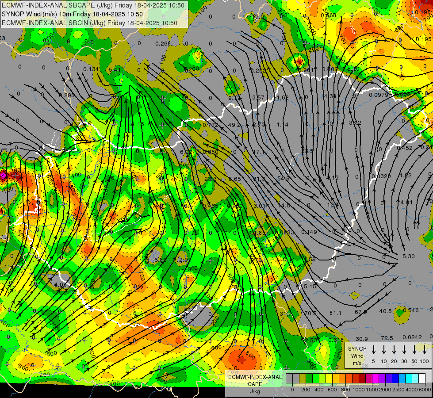
Task: Click the map value 0.772
Action: pyautogui.click(x=211, y=125)
